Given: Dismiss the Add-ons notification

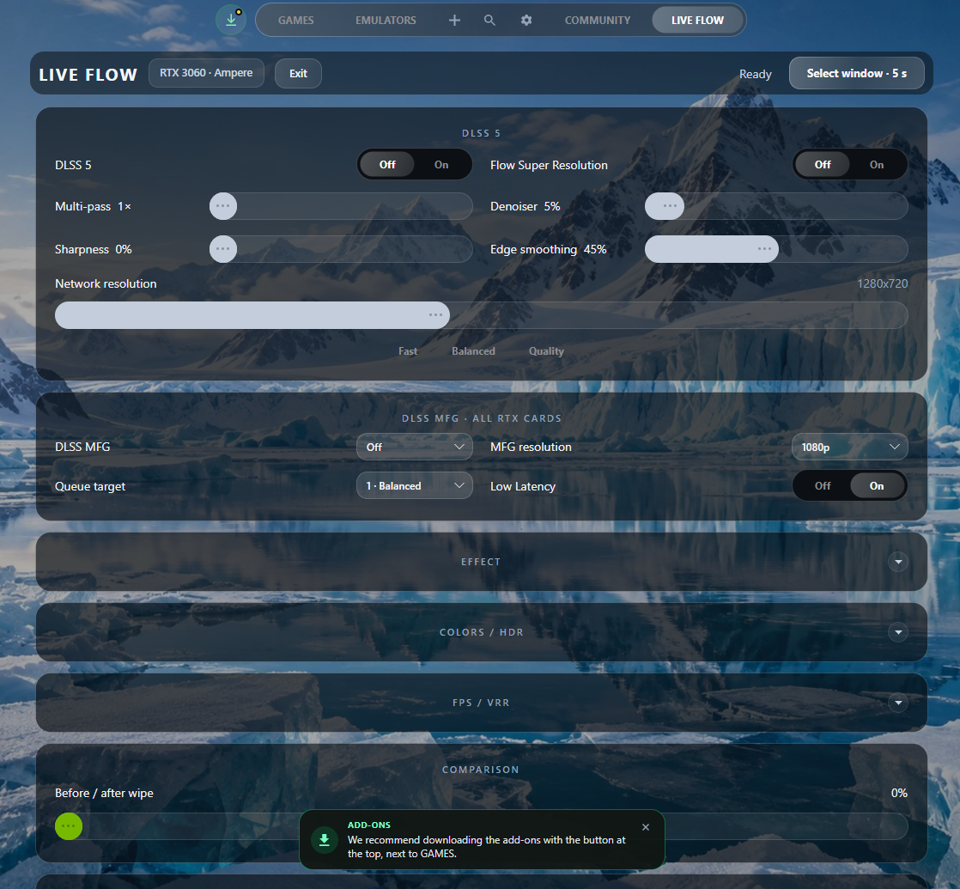Looking at the screenshot, I should tap(646, 827).
